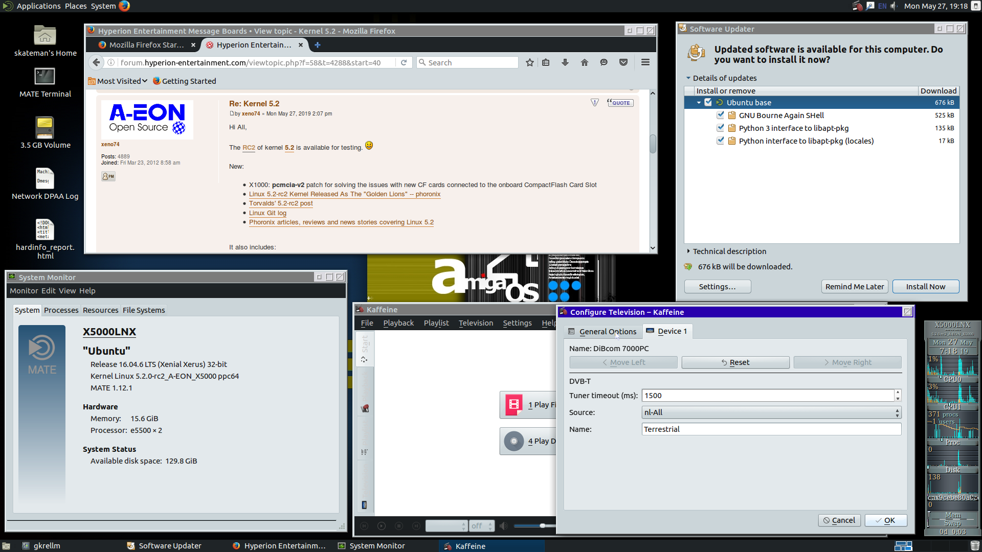Viewport: 982px width, 552px height.
Task: Open the Firefox downloads arrow
Action: tap(565, 62)
